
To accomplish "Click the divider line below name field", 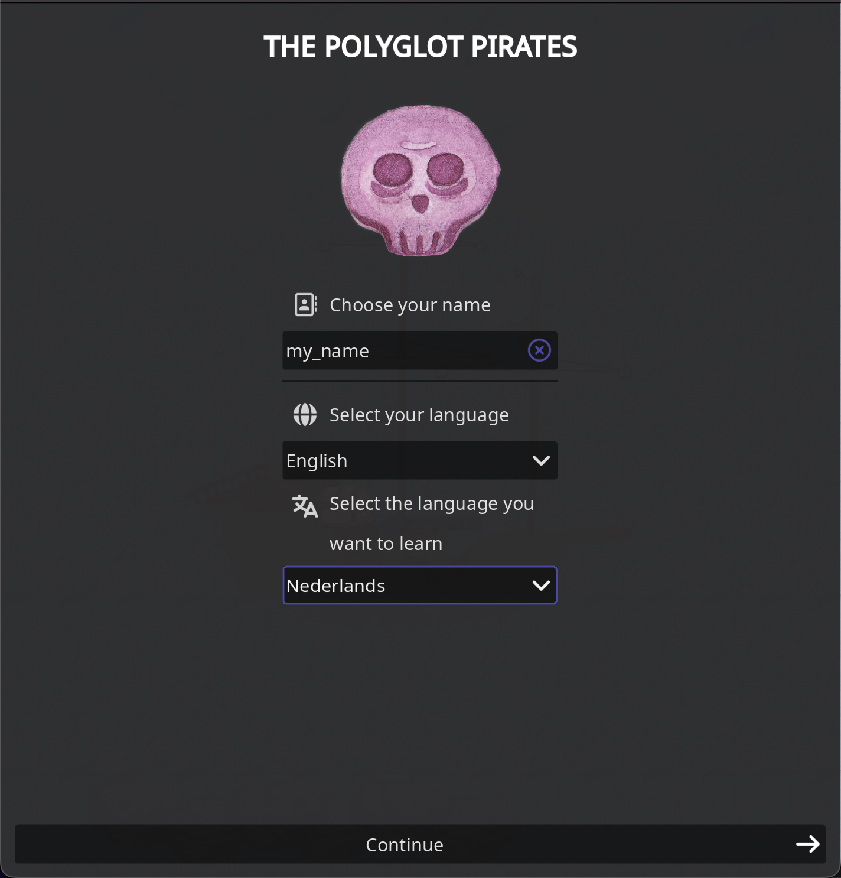I will (x=420, y=381).
